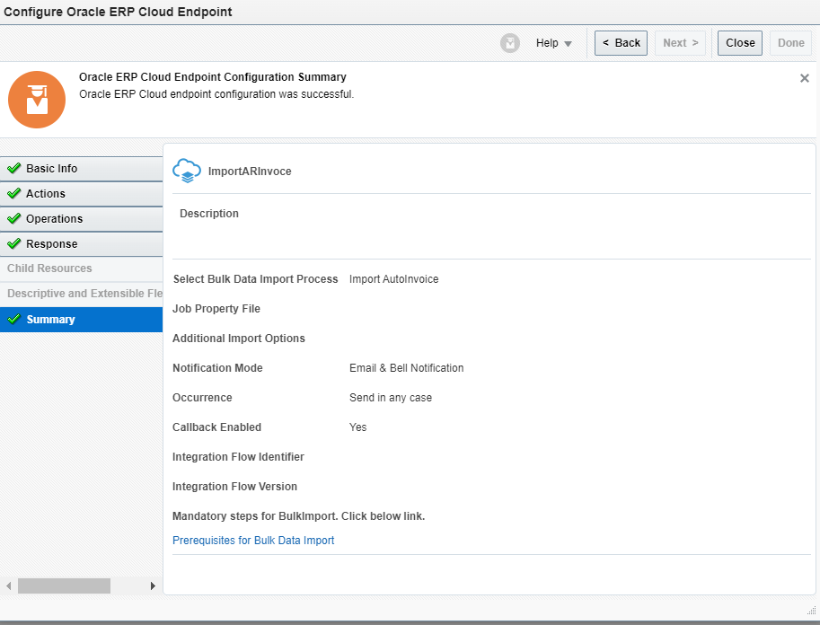Click the user avatar icon near Help
Viewport: 820px width, 625px height.
pos(509,42)
